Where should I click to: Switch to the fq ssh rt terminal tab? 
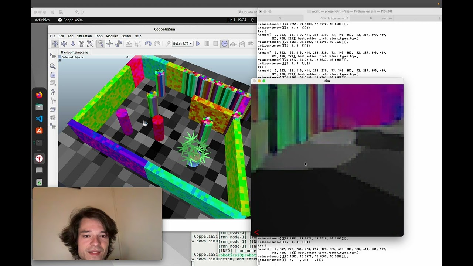pos(371,18)
